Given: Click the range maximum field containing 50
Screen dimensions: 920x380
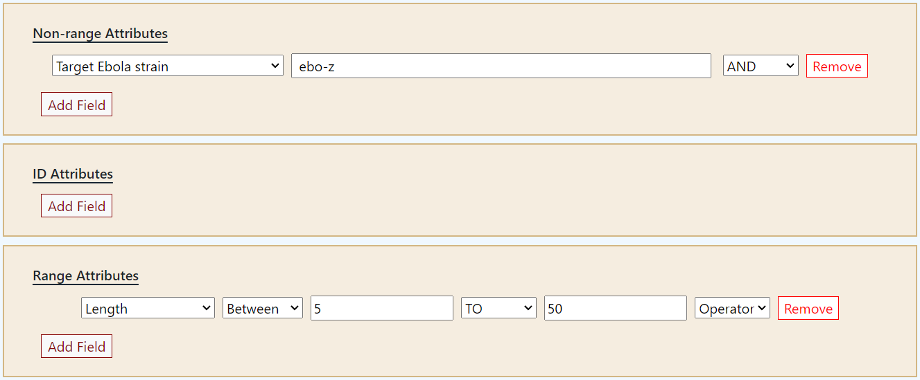Looking at the screenshot, I should point(615,309).
